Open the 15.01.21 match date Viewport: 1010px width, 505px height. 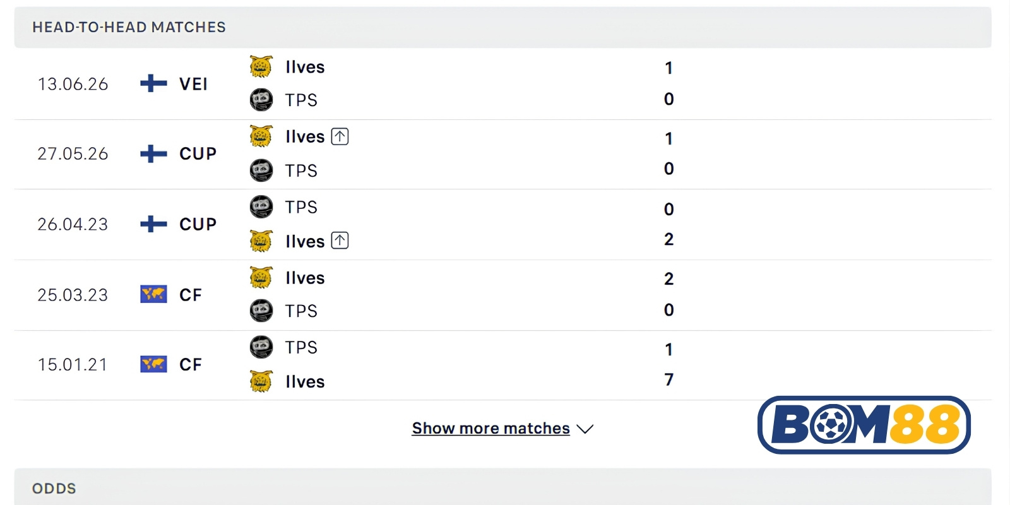click(x=73, y=364)
